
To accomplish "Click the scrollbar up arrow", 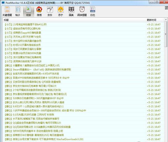I will click(x=166, y=20).
